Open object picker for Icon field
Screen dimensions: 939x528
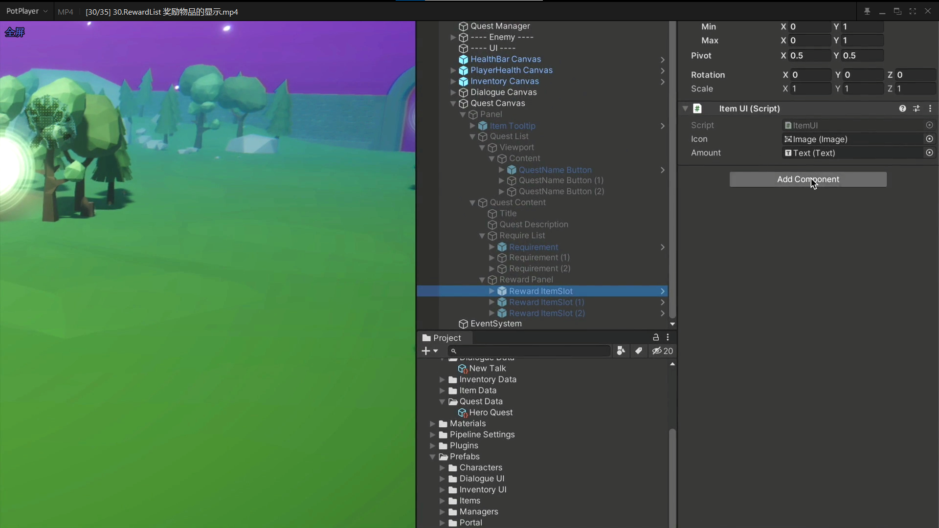pos(929,139)
